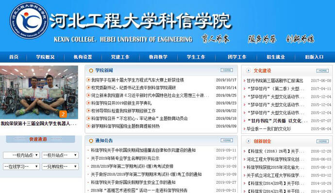Click the carousel photo of two students

pos(39,92)
